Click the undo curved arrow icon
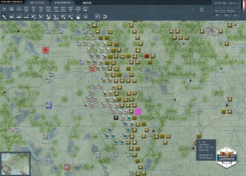The image size is (246, 176). [x=105, y=17]
